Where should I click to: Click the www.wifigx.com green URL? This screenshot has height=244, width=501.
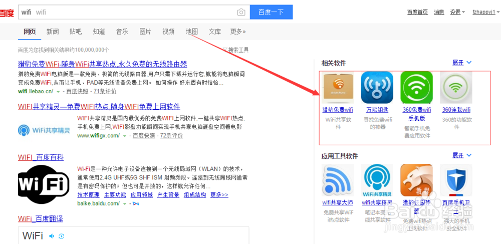(x=99, y=135)
